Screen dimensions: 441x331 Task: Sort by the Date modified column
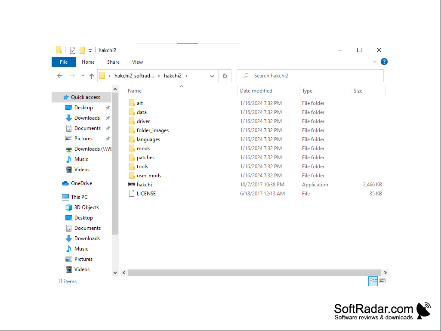tap(256, 91)
